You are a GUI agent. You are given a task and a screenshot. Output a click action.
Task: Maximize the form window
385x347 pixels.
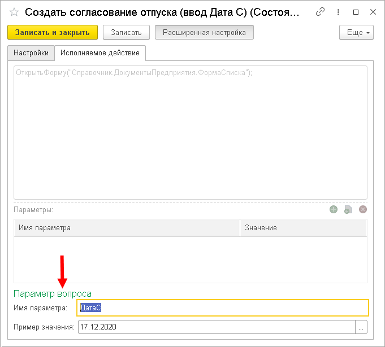356,11
